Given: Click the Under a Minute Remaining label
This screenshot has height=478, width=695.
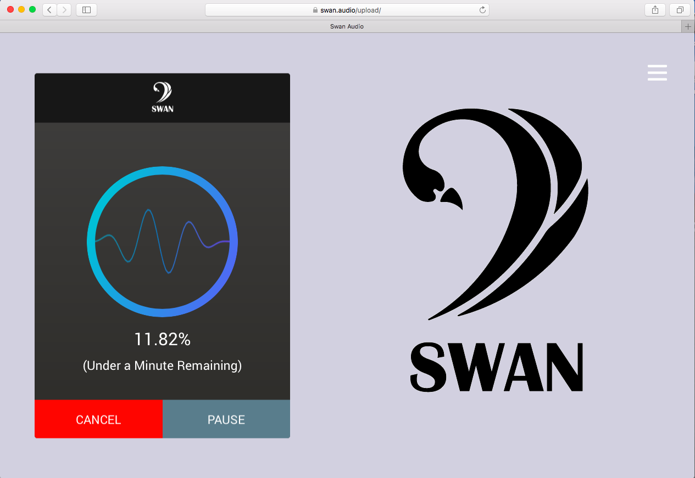Looking at the screenshot, I should (x=162, y=365).
